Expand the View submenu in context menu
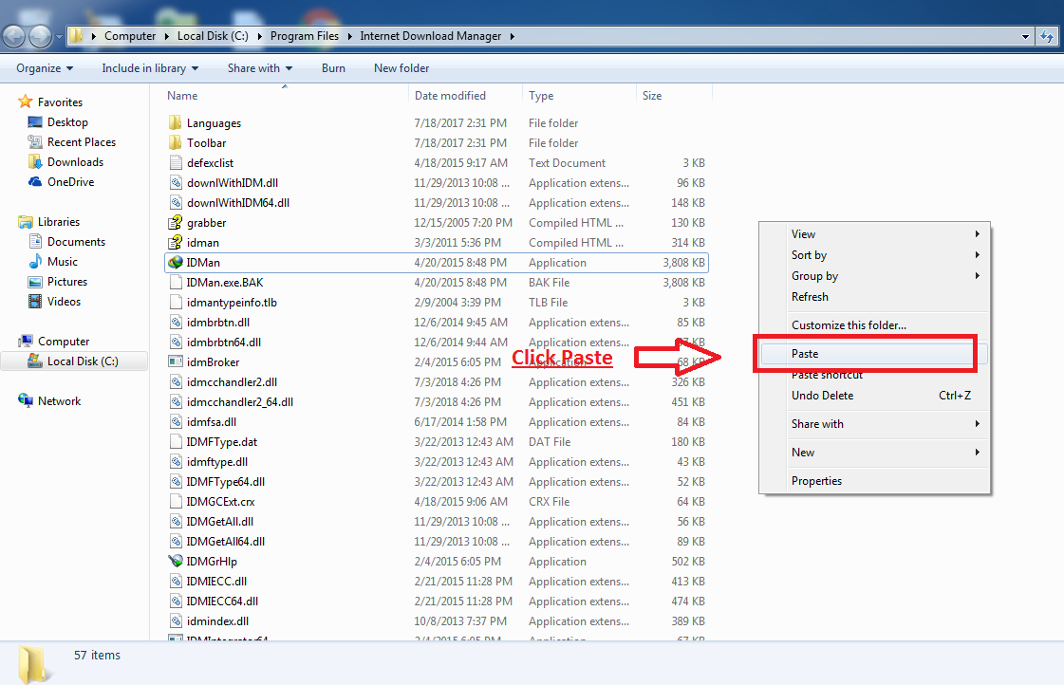The height and width of the screenshot is (685, 1064). click(874, 234)
